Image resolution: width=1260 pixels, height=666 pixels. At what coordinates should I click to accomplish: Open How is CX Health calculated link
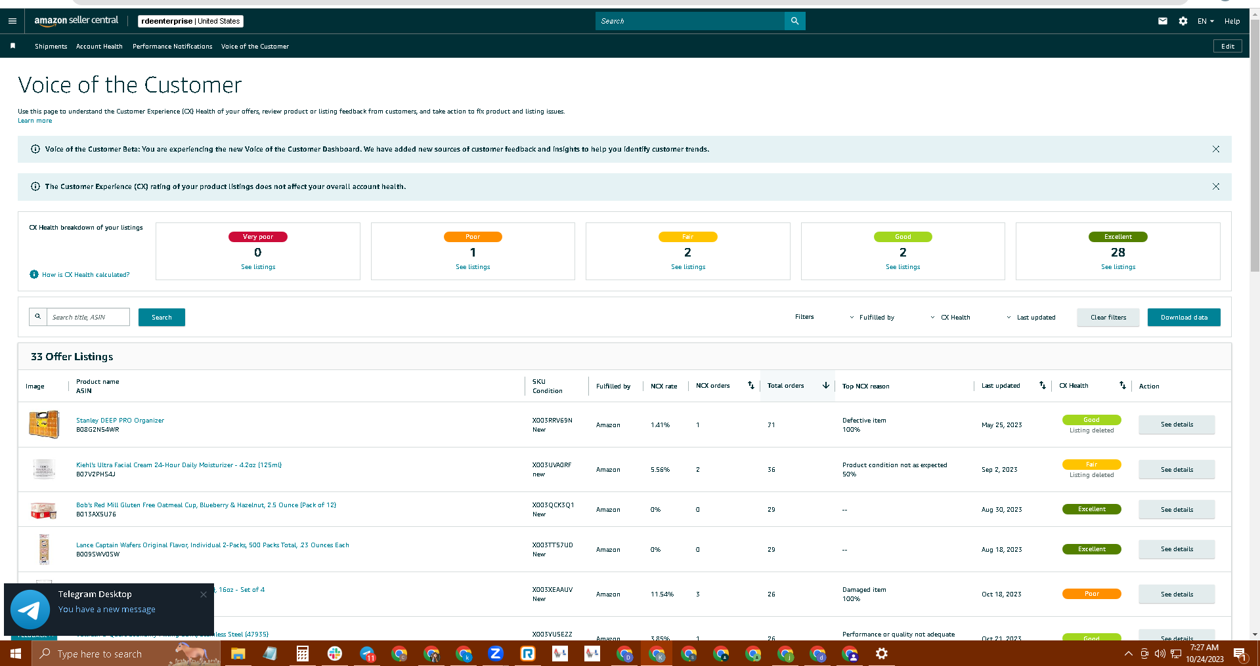[x=86, y=275]
